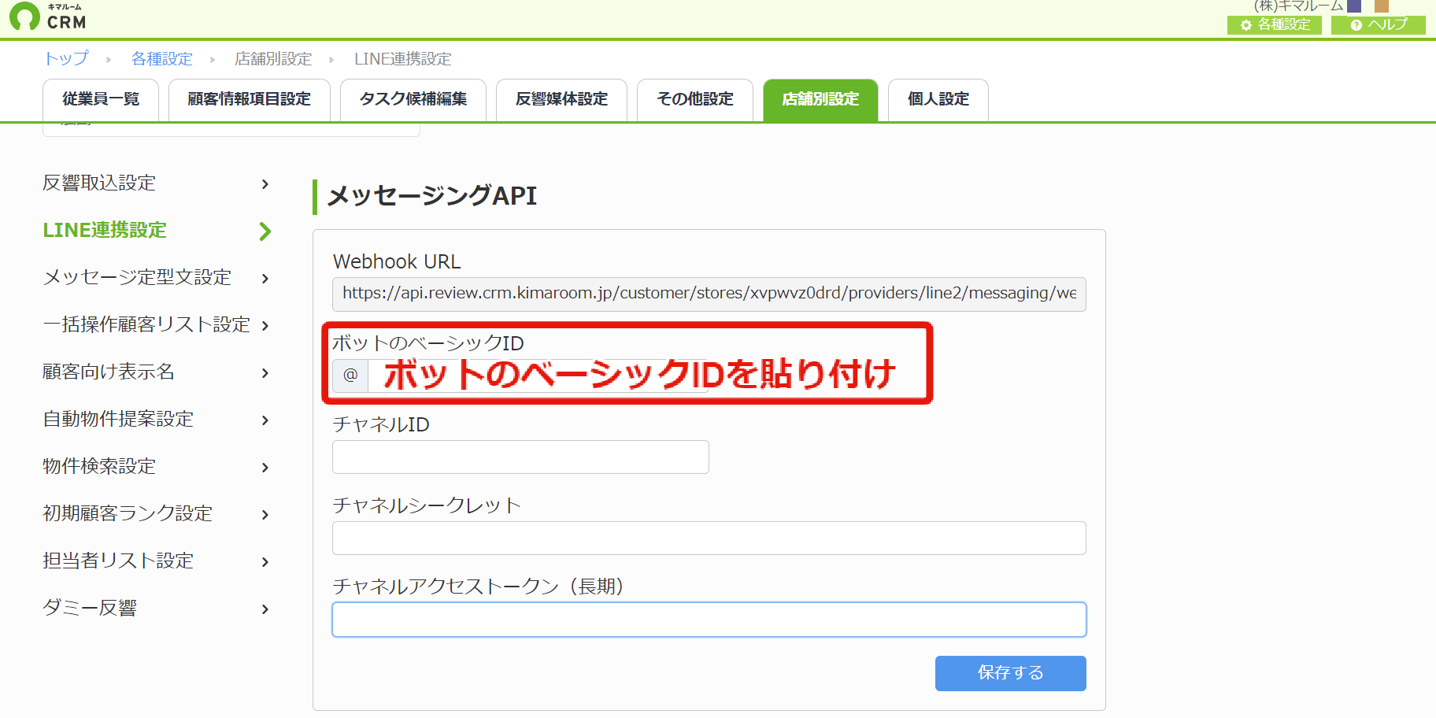Click the 保存する button

pyautogui.click(x=1011, y=673)
